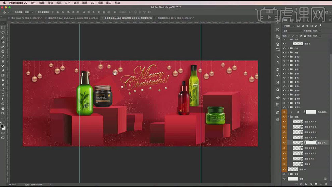The width and height of the screenshot is (332, 187).
Task: Select the Horizontal Type tool
Action: point(3,94)
